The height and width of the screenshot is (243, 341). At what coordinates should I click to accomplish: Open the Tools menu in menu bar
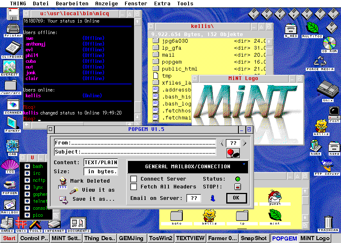[x=185, y=3]
